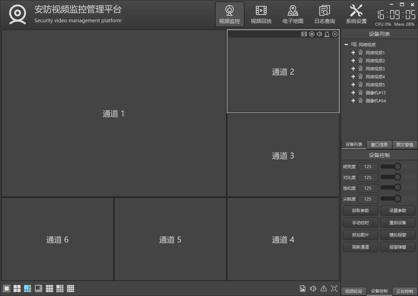This screenshot has height=296, width=418.
Task: Click the snapshot icon in 通道 2 toolbar
Action: (x=312, y=34)
